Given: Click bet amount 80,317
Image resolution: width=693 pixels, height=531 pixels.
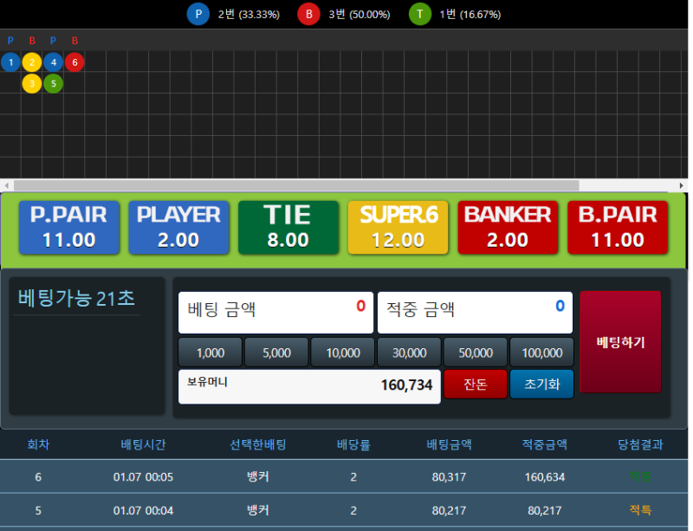Looking at the screenshot, I should pos(449,476).
